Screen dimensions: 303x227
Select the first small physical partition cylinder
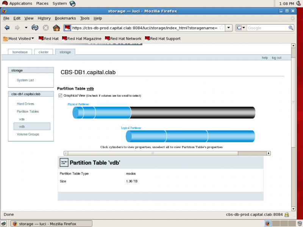(78, 112)
